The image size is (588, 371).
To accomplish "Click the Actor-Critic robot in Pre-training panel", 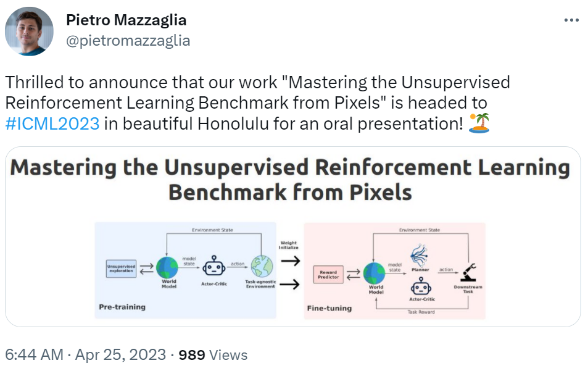I will pos(213,268).
